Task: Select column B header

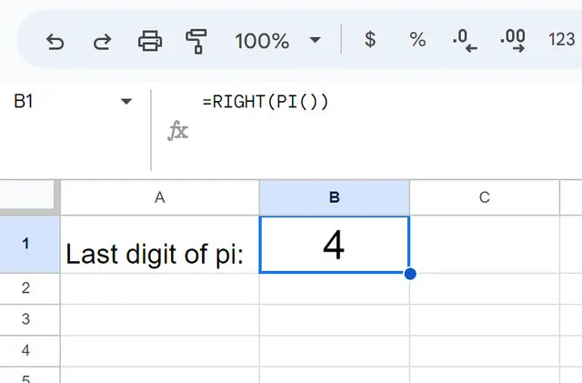Action: point(335,197)
